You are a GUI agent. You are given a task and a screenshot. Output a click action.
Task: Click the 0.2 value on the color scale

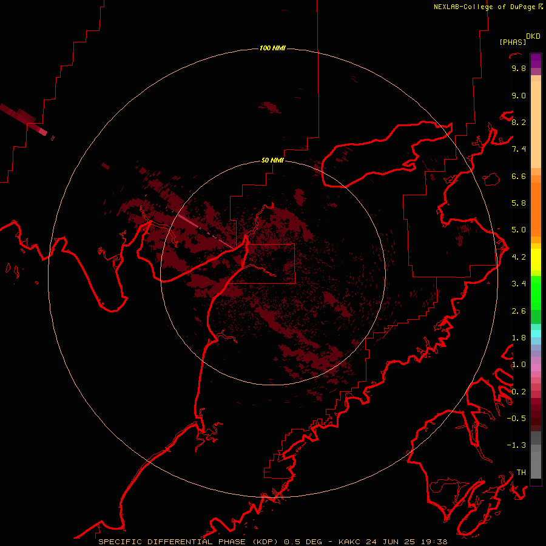pyautogui.click(x=519, y=392)
